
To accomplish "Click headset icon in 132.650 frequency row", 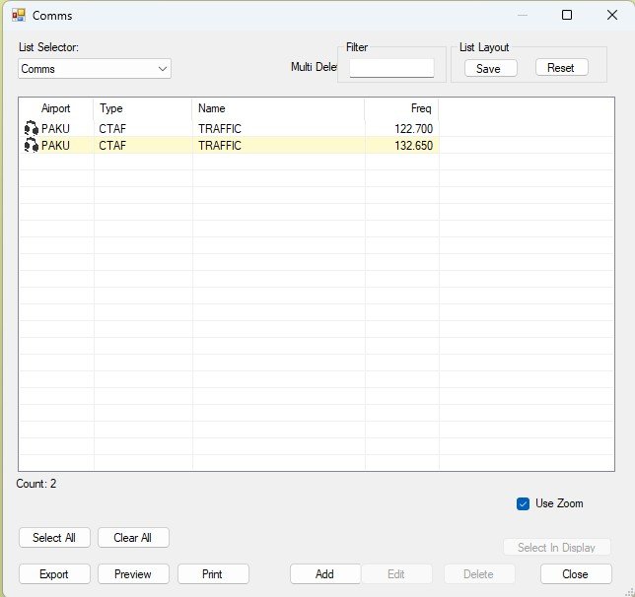I will click(x=31, y=145).
